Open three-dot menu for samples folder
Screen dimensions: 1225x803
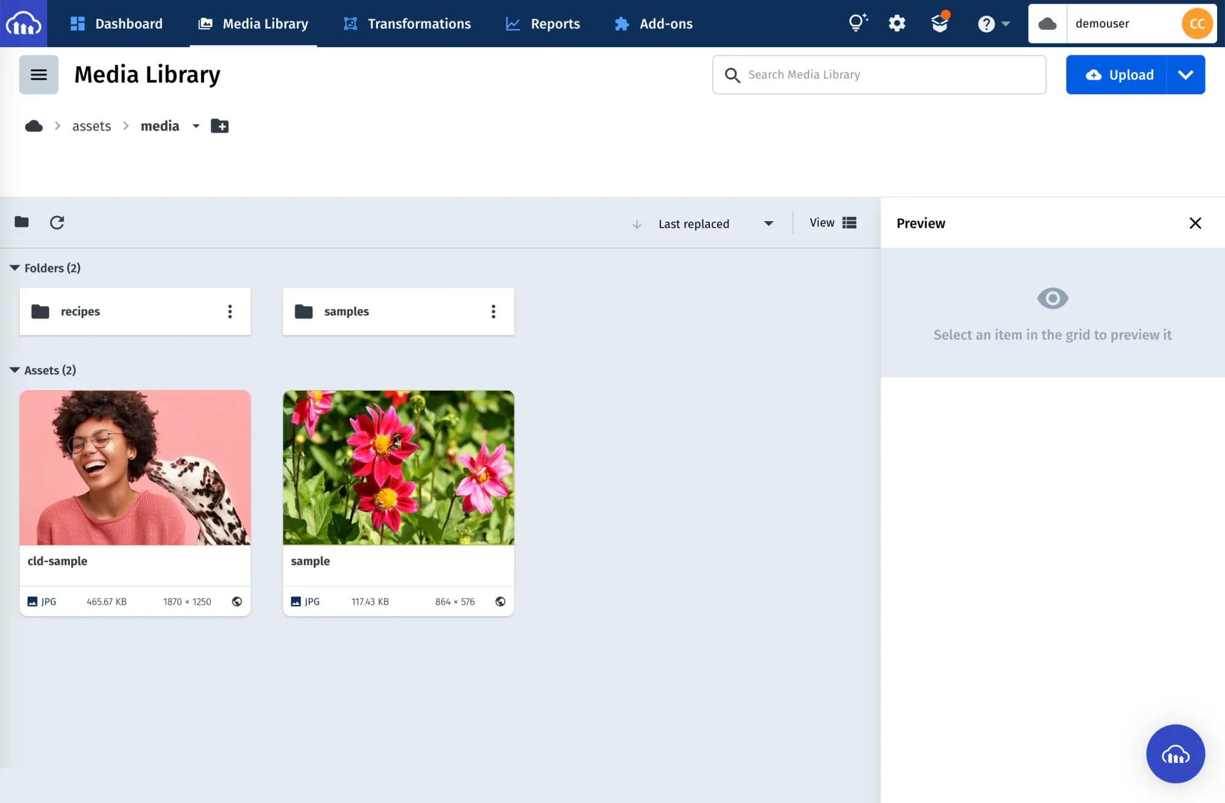[x=493, y=312]
